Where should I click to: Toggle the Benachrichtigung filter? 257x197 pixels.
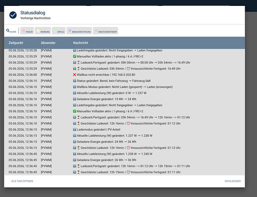pos(79,31)
